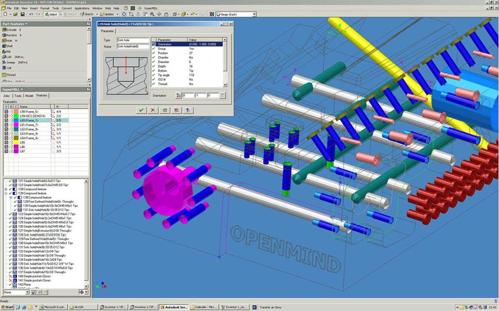
Task: Click the Start button on taskbar
Action: (x=8, y=307)
